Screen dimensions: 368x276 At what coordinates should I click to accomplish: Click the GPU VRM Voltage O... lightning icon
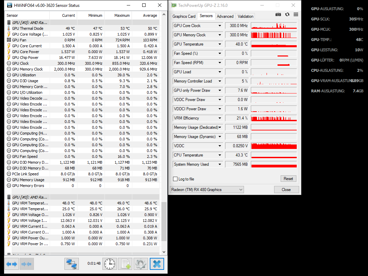pos(9,215)
